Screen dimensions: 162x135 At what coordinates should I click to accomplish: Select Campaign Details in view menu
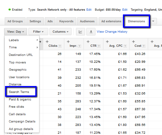(x=22, y=121)
